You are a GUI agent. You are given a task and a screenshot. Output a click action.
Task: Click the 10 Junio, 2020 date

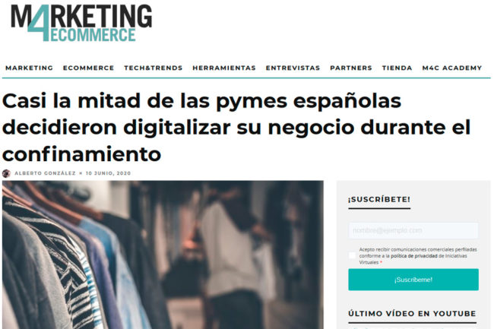108,173
